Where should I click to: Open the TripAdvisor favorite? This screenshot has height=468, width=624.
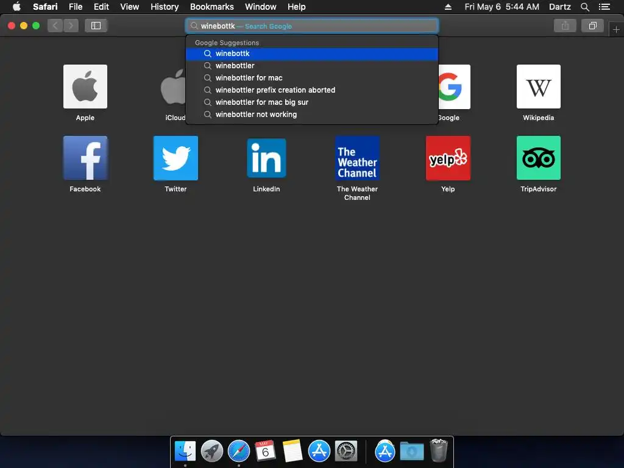tap(539, 158)
